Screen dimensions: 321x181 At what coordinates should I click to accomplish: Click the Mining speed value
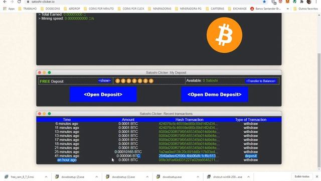point(79,19)
